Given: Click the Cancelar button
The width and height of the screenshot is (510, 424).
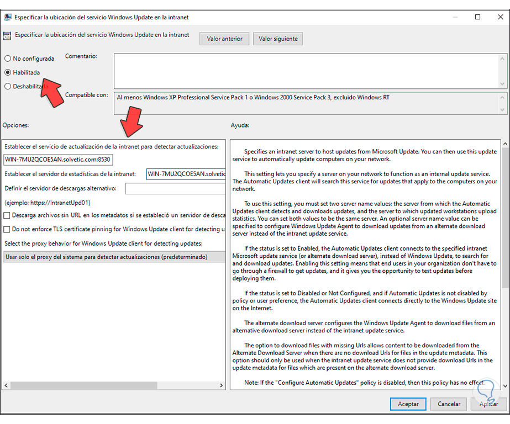Looking at the screenshot, I should 449,404.
